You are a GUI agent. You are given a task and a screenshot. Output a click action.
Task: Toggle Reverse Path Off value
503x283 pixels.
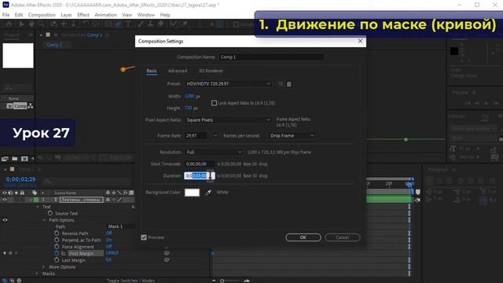pyautogui.click(x=108, y=233)
